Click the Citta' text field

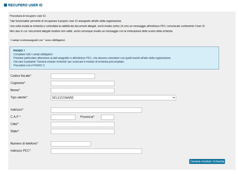coord(82,124)
